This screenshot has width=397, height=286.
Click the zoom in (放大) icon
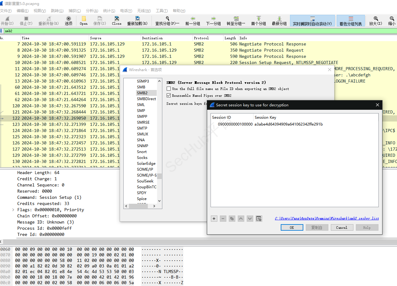[x=376, y=19]
